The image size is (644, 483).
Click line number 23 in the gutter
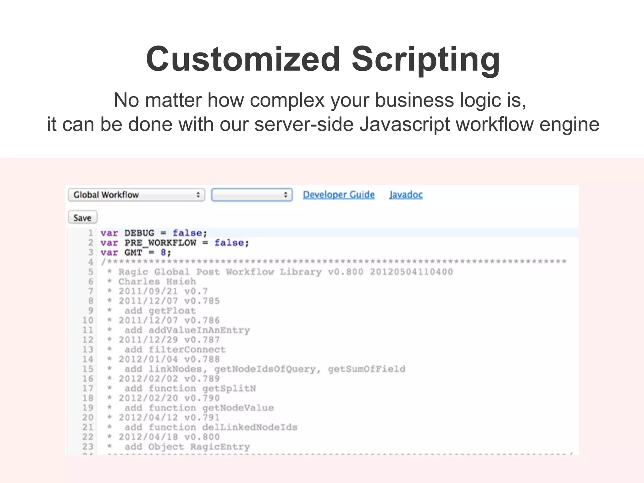pyautogui.click(x=88, y=447)
